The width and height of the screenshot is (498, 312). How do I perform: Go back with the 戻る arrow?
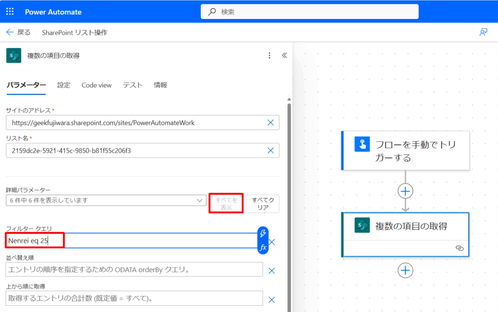pyautogui.click(x=18, y=32)
